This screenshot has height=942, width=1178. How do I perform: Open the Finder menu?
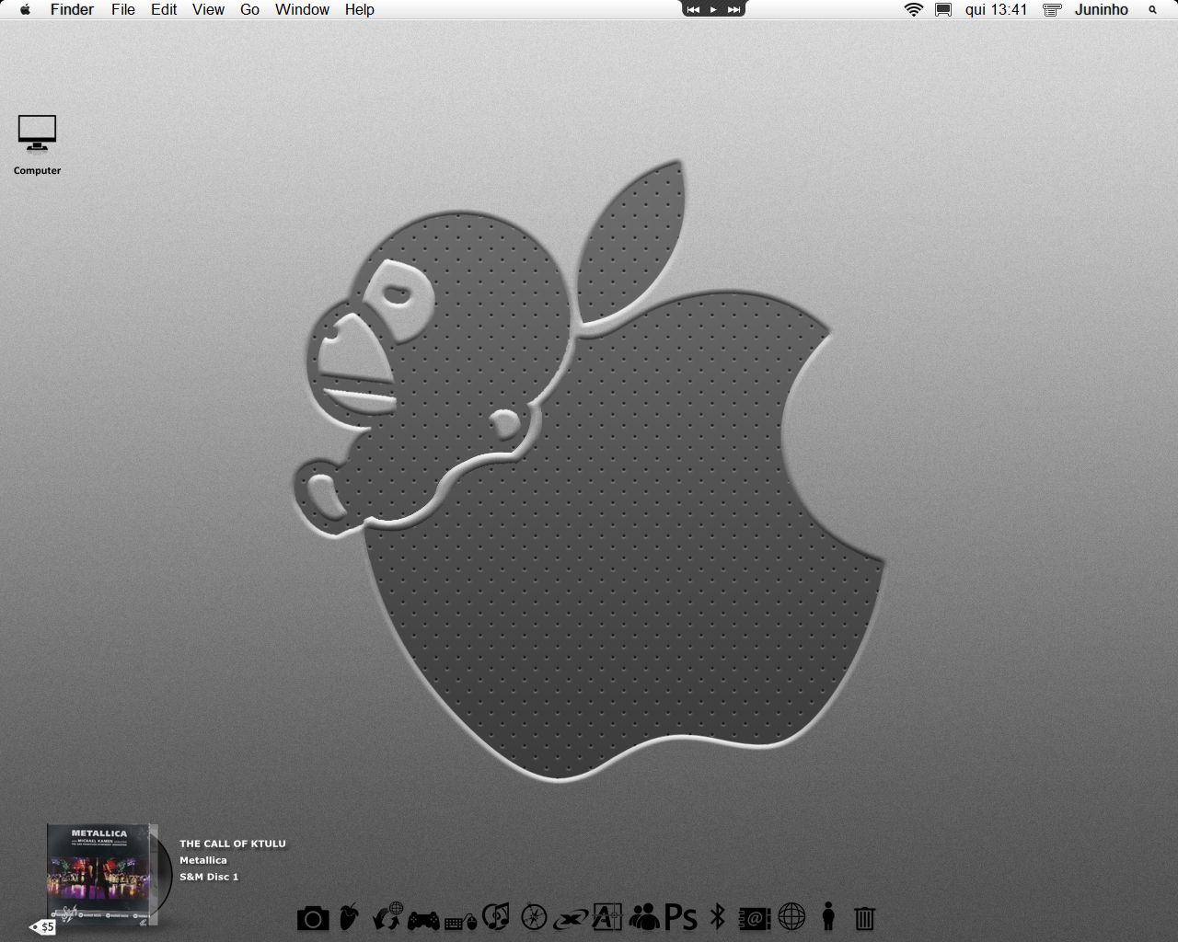click(72, 9)
